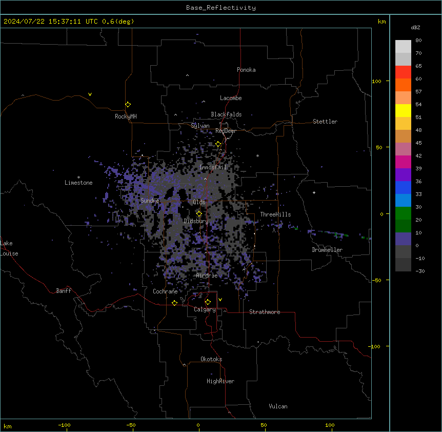442x432 pixels.
Task: Click the RockyMH label
Action: 126,116
